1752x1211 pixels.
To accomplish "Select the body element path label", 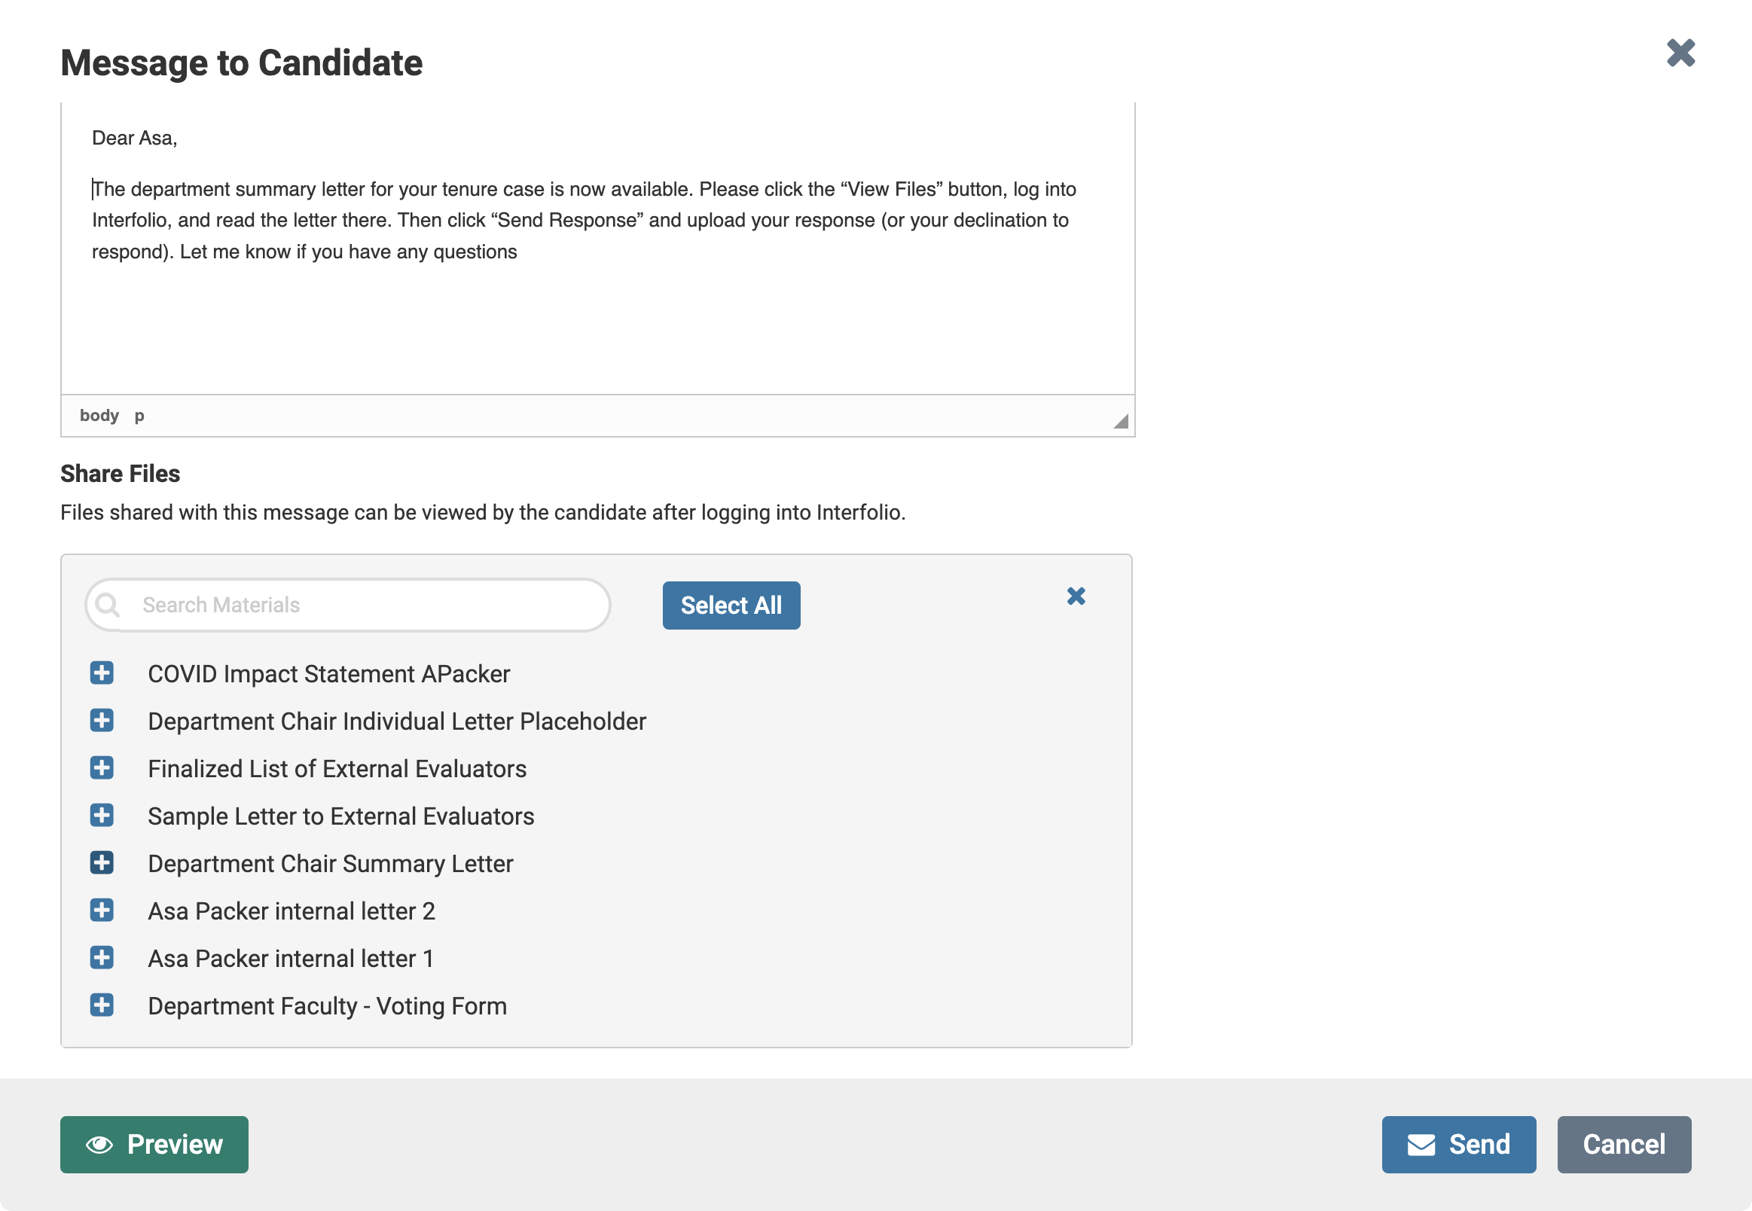I will coord(99,416).
